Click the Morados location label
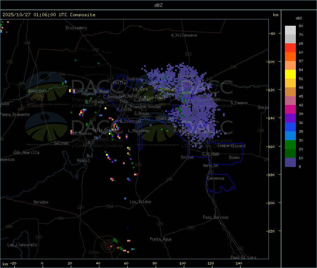Viewport: 317px width, 268px height. [x=41, y=202]
